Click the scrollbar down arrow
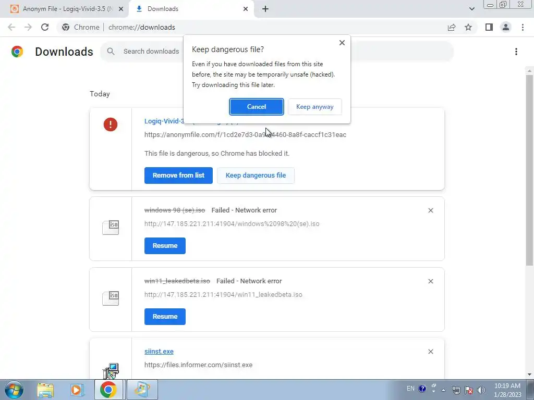 (x=529, y=374)
